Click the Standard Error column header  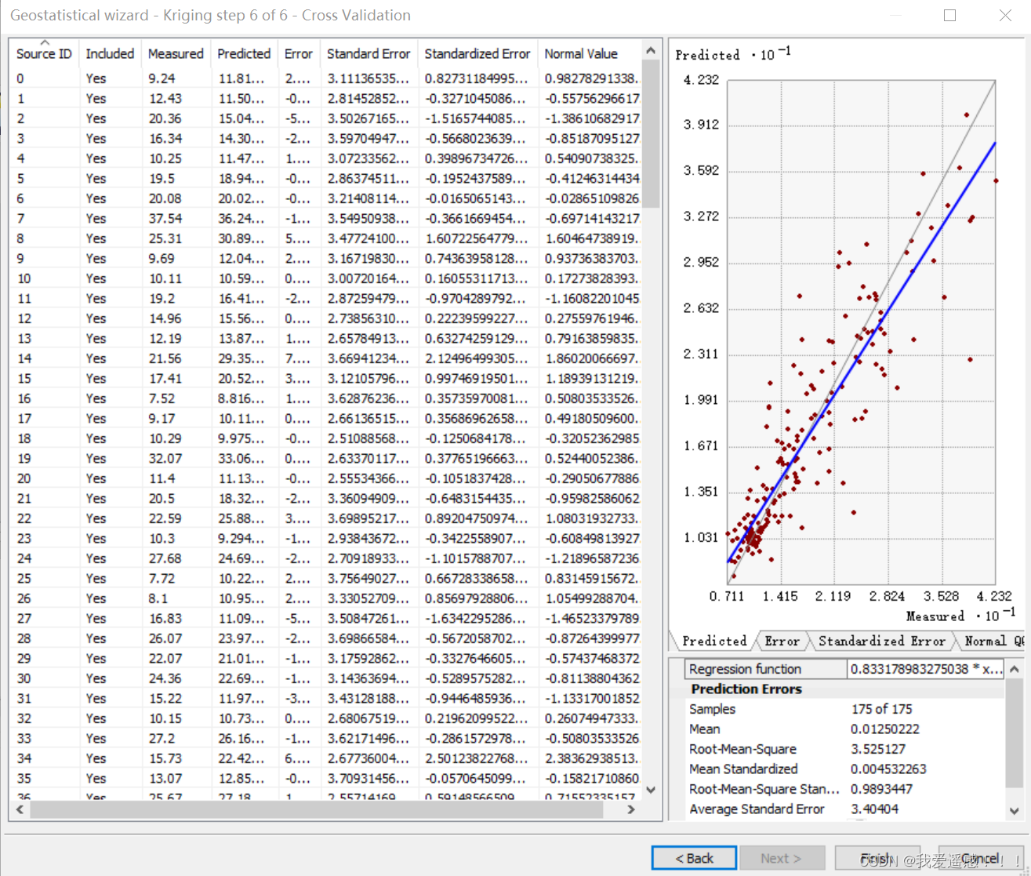(x=368, y=53)
